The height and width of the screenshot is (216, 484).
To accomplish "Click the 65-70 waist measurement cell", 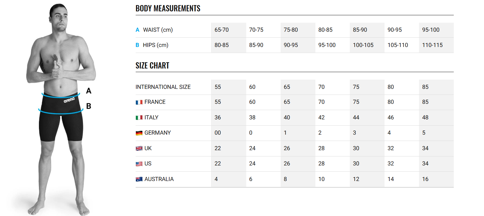I will pos(222,30).
